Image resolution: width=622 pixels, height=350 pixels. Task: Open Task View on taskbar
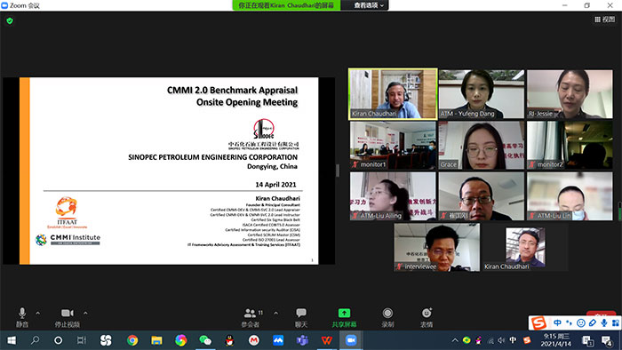[82, 340]
